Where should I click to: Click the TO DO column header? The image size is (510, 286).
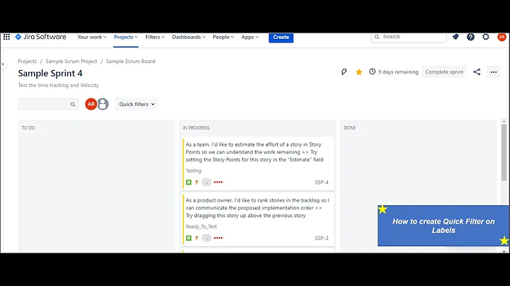click(x=28, y=127)
